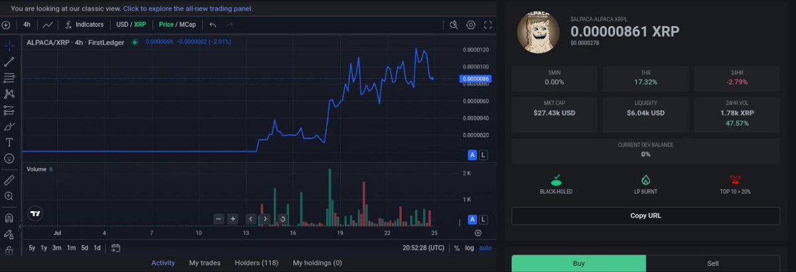The height and width of the screenshot is (272, 796).
Task: Open the go to date calendar
Action: click(116, 248)
